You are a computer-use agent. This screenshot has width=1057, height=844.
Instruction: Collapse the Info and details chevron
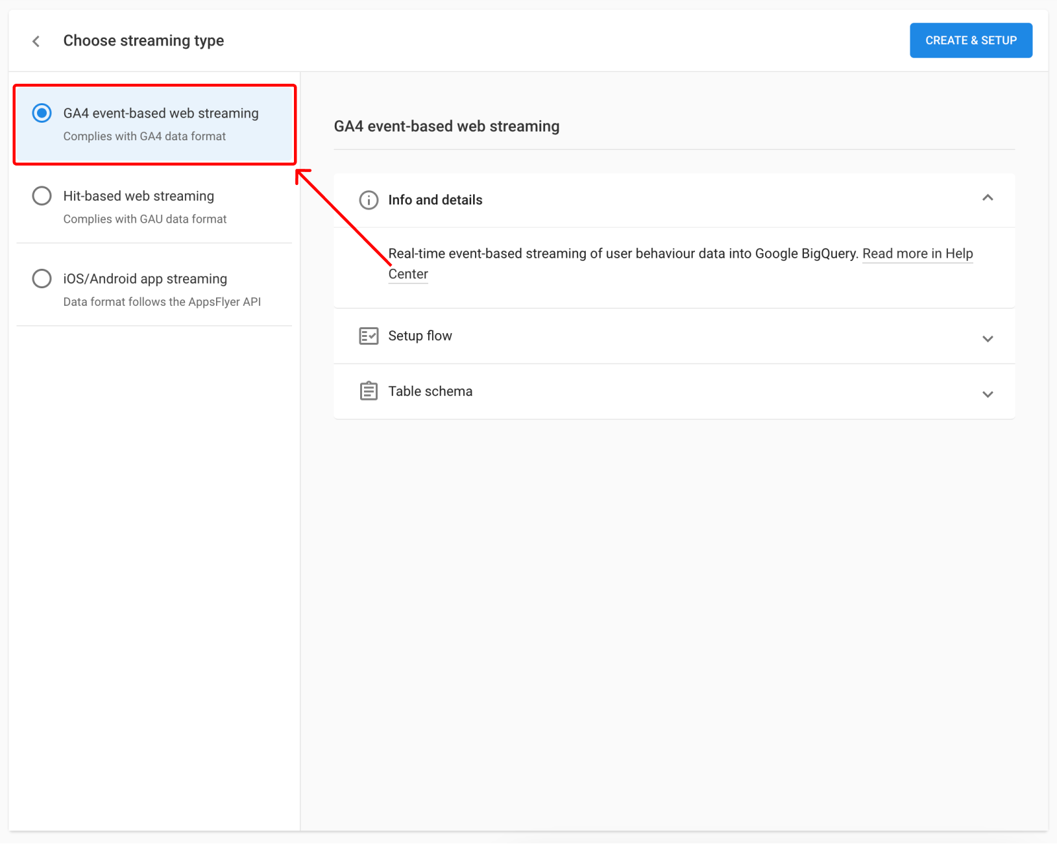988,198
